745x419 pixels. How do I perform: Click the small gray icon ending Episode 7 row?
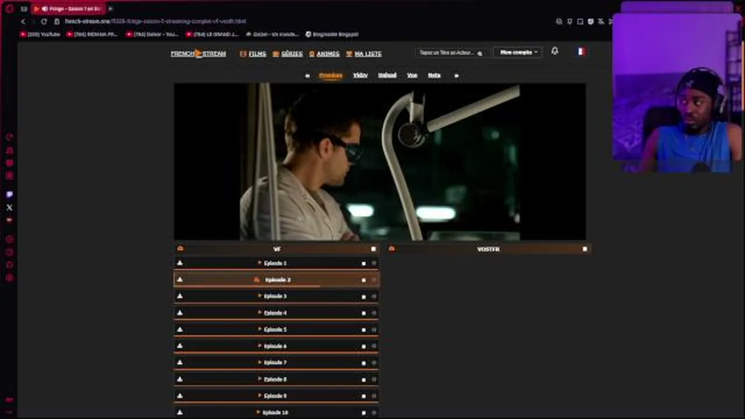tap(374, 363)
